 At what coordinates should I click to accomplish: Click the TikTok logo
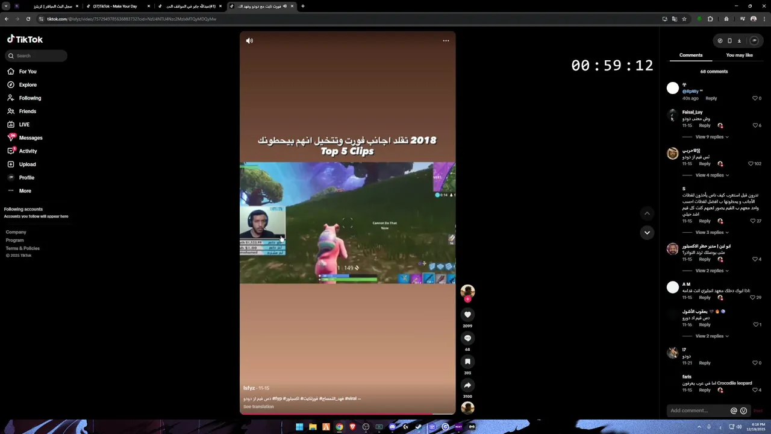[25, 39]
